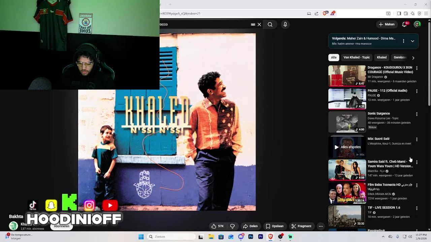Play the Mix: Sucré Salé playlist
431x242 pixels.
[347, 147]
